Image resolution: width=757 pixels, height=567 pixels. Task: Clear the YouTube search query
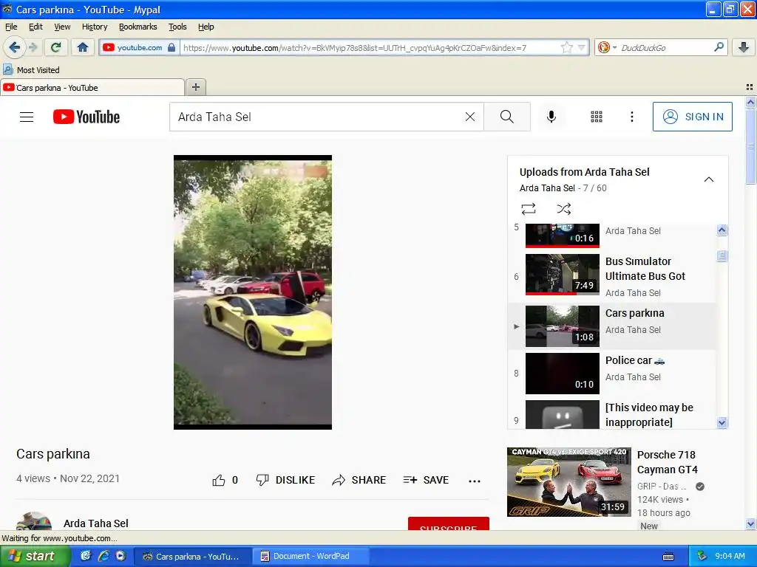469,117
